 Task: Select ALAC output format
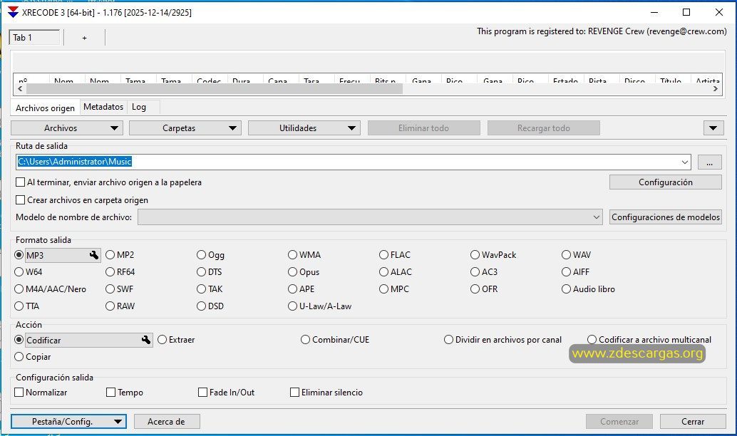point(383,271)
